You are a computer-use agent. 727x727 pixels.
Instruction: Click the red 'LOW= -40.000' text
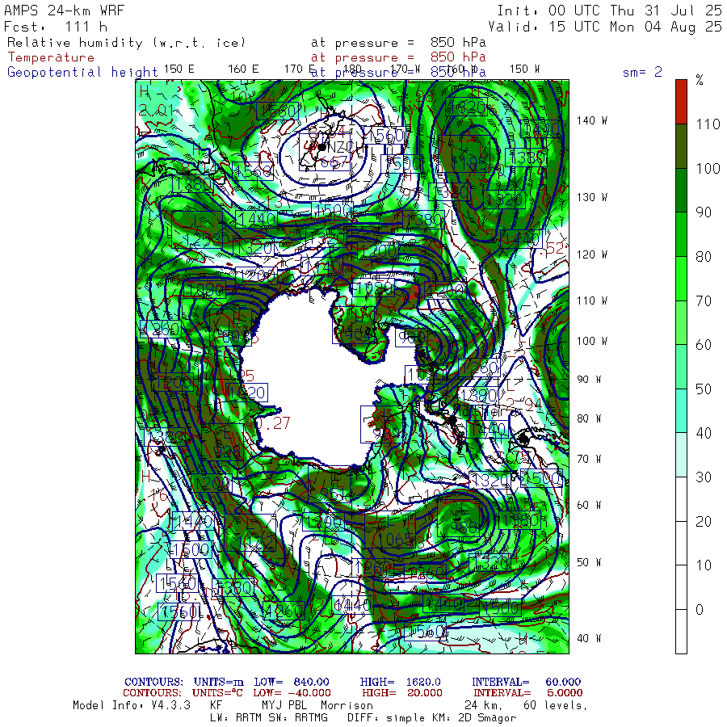(x=292, y=693)
